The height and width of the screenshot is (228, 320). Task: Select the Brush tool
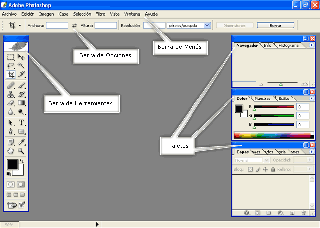[x=21, y=85]
